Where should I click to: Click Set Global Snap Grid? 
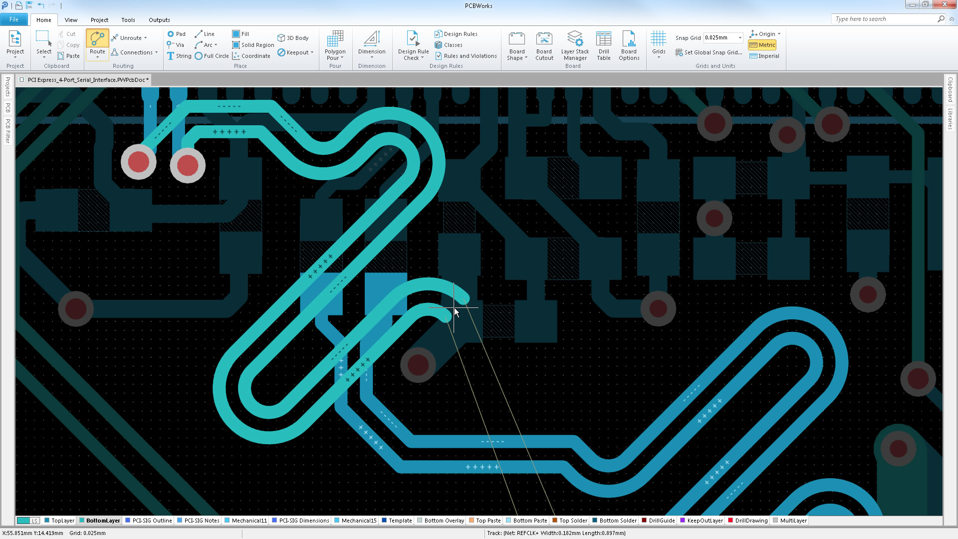pyautogui.click(x=709, y=52)
